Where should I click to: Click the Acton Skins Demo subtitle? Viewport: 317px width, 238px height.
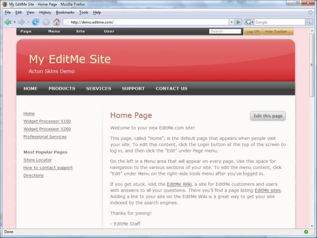point(52,71)
